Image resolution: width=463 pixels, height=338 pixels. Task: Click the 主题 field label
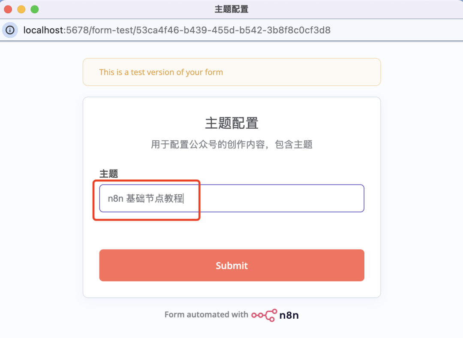pyautogui.click(x=108, y=173)
